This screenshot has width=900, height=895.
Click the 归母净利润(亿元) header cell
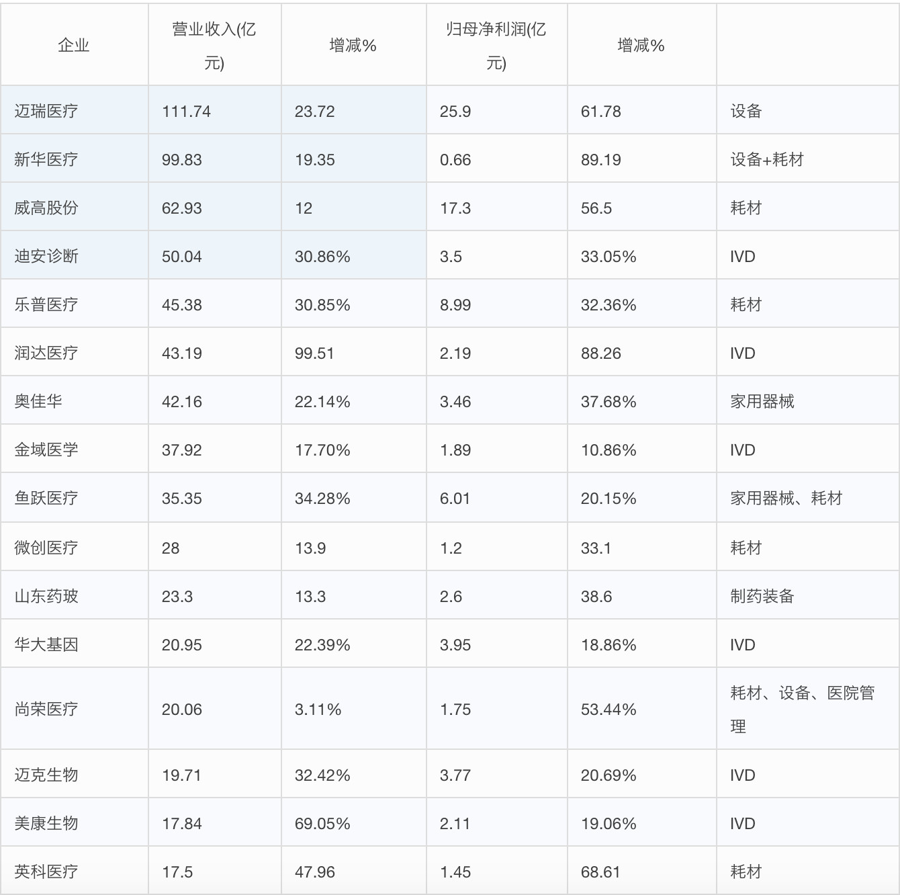click(497, 45)
